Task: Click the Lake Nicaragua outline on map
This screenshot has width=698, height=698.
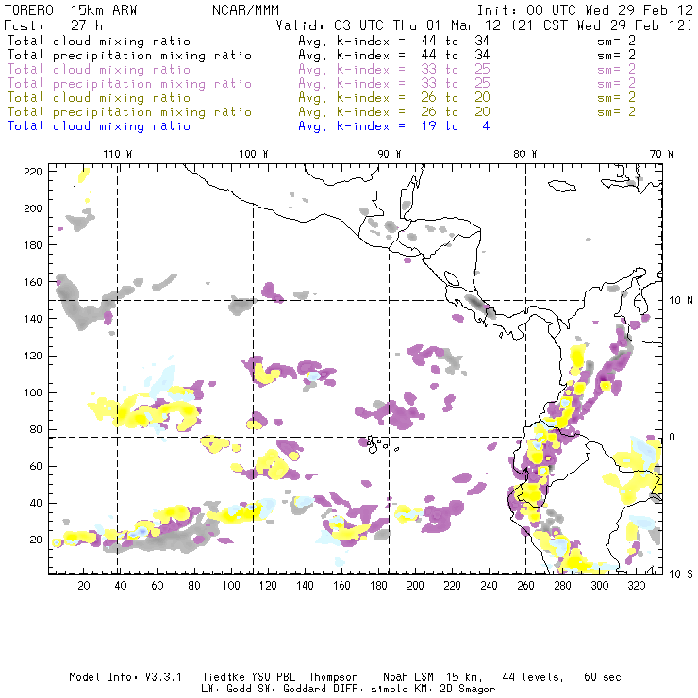Action: pyautogui.click(x=452, y=278)
